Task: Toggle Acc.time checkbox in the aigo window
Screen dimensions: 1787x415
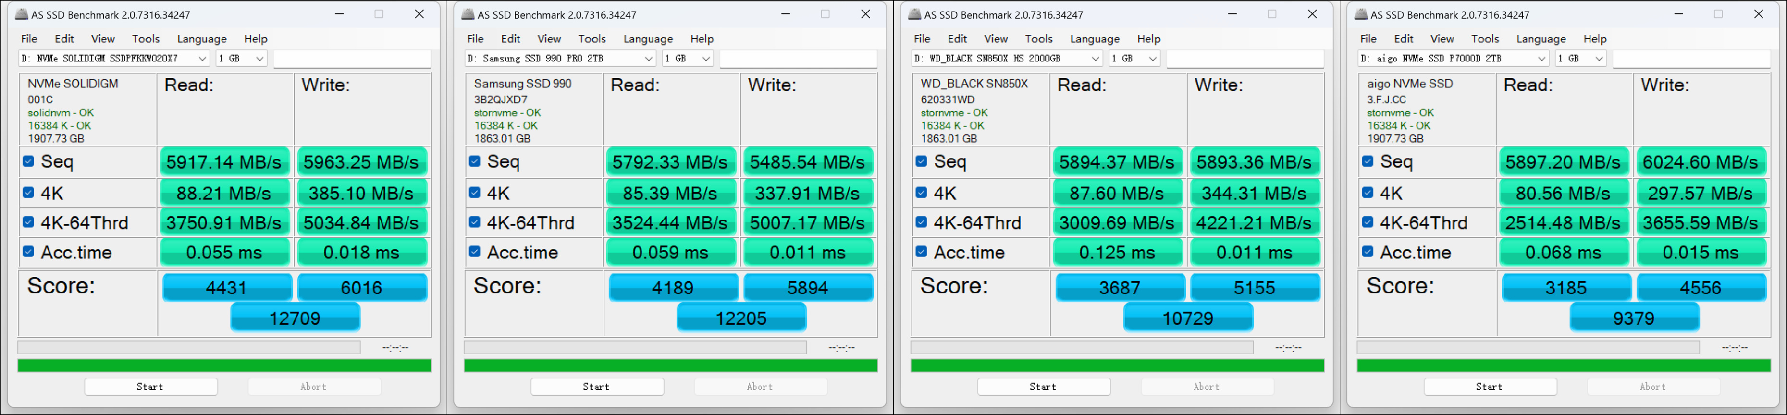Action: click(x=1368, y=251)
